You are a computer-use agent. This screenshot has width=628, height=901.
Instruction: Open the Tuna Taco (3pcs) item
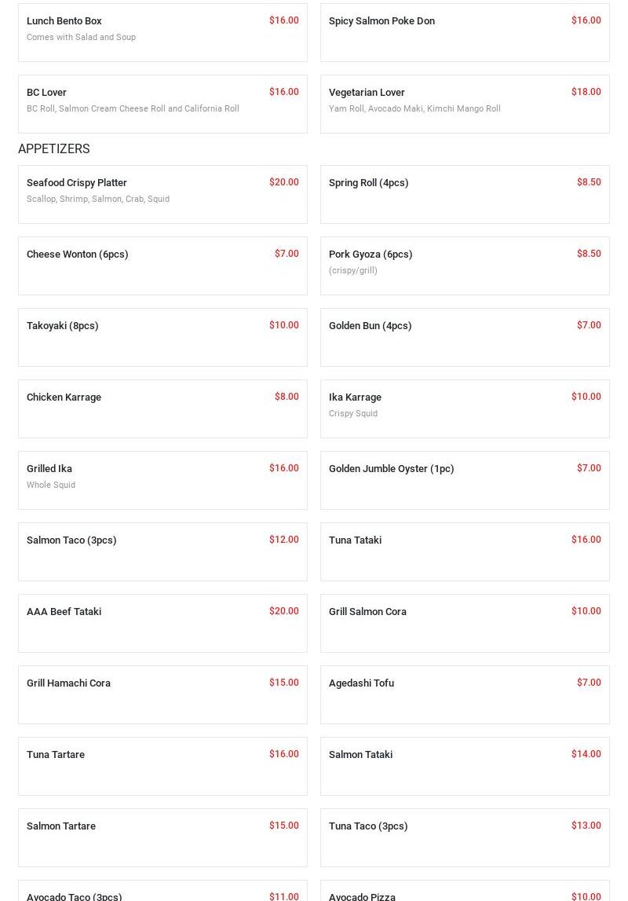coord(465,837)
